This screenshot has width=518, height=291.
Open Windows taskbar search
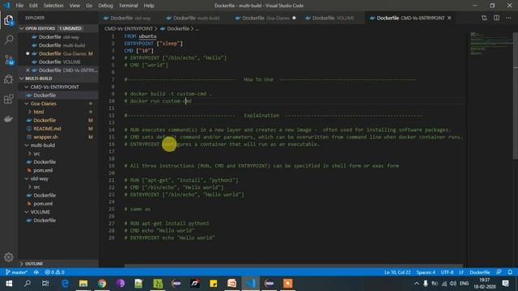(28, 284)
